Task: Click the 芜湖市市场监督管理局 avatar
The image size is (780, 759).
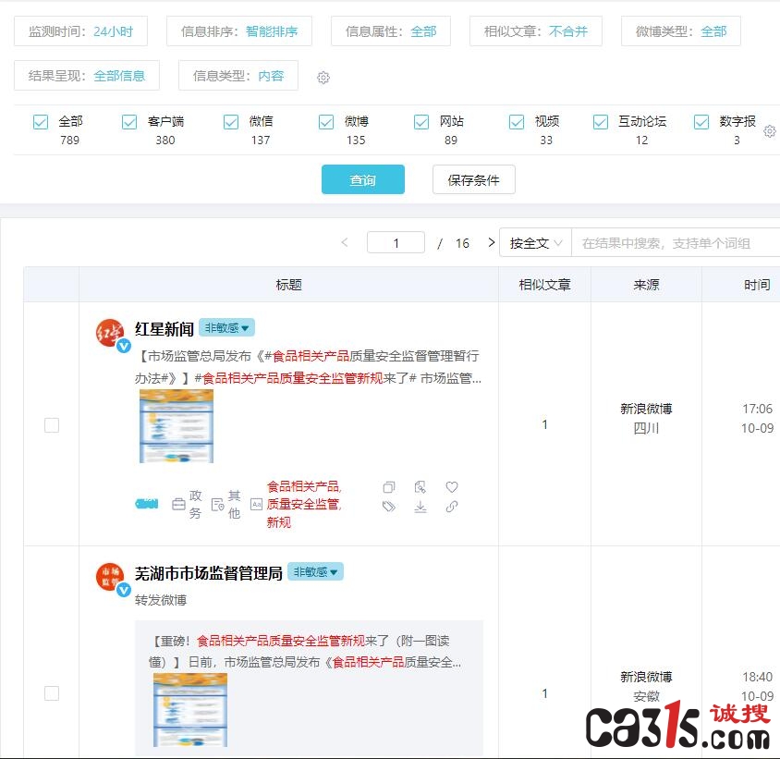Action: click(x=110, y=577)
